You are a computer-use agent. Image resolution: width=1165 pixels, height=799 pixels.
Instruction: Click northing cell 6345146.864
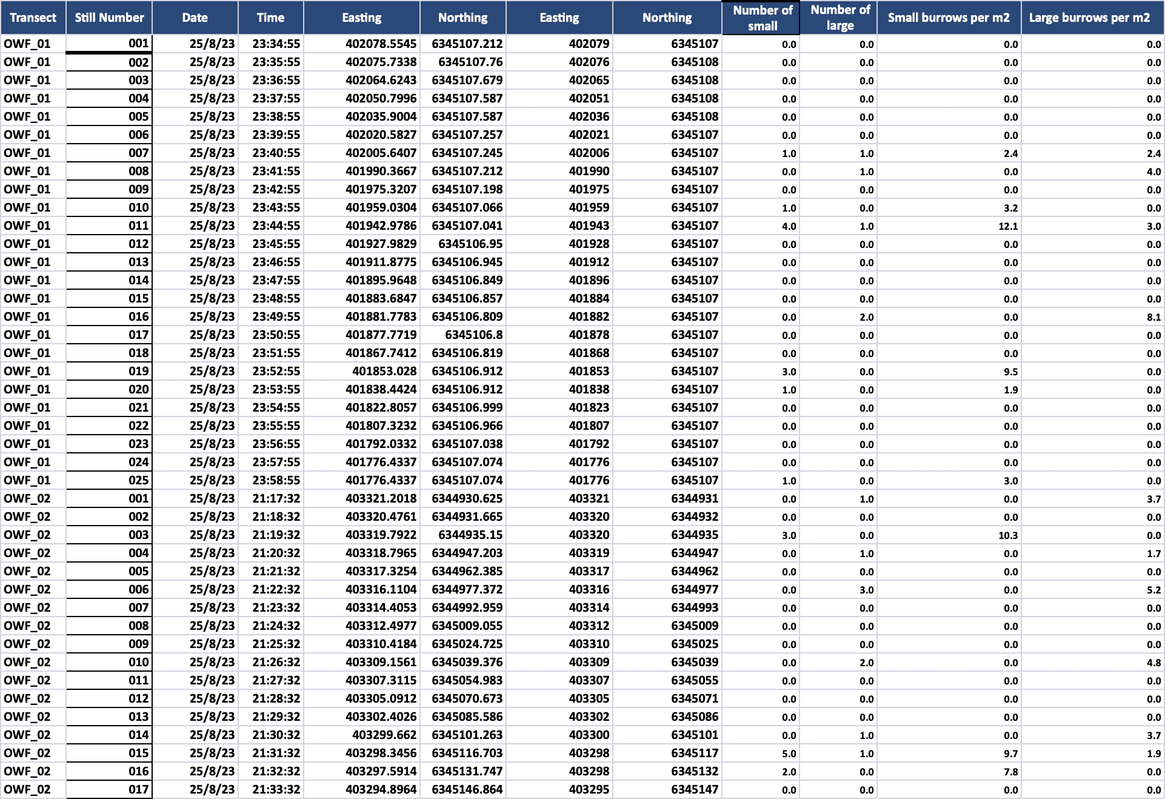[462, 789]
